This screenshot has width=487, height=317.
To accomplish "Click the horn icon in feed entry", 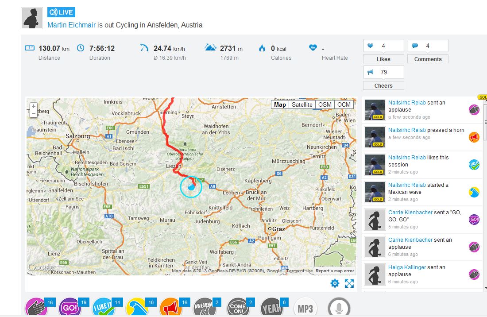I will tap(474, 137).
